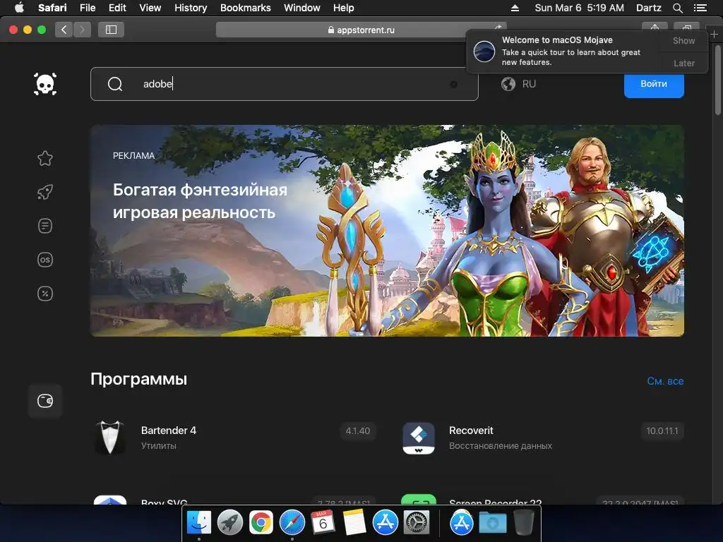Open Finder from the Dock
Image resolution: width=723 pixels, height=542 pixels.
pyautogui.click(x=199, y=522)
